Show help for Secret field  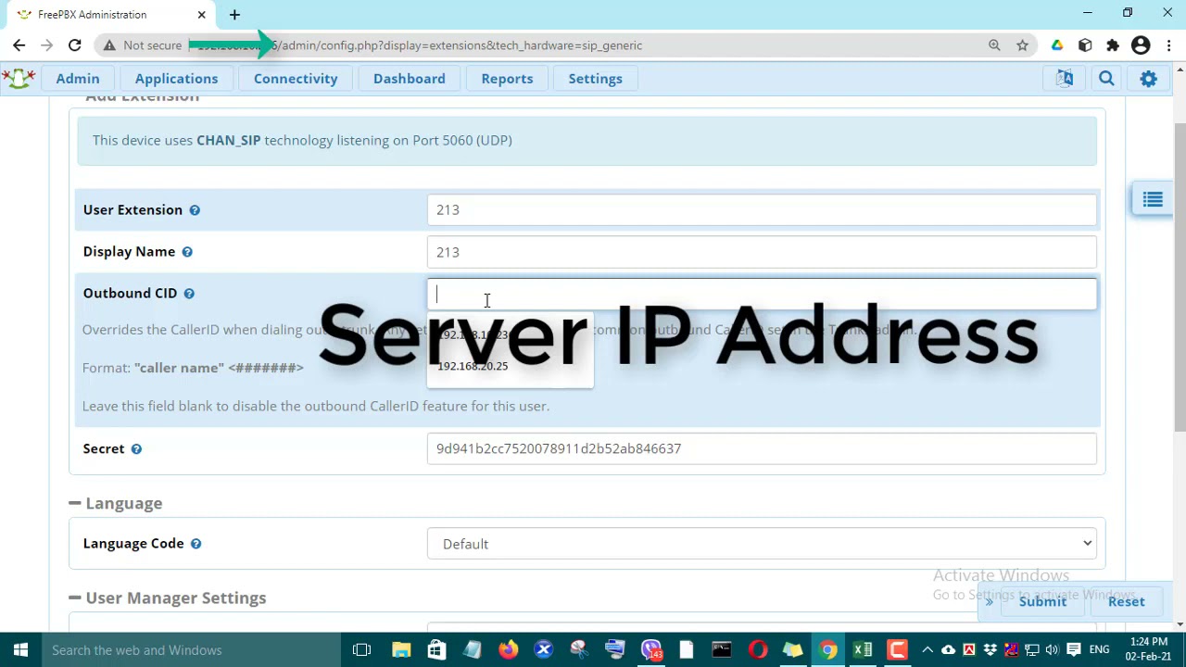tap(136, 449)
